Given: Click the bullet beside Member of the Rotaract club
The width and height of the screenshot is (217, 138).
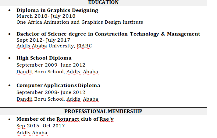Looking at the screenshot, I should point(10,119).
